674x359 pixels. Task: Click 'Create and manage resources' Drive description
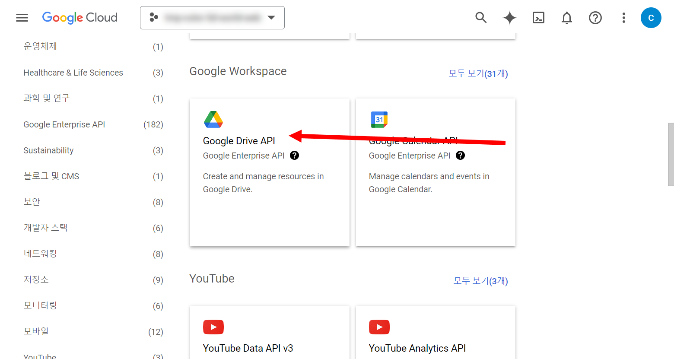click(264, 183)
